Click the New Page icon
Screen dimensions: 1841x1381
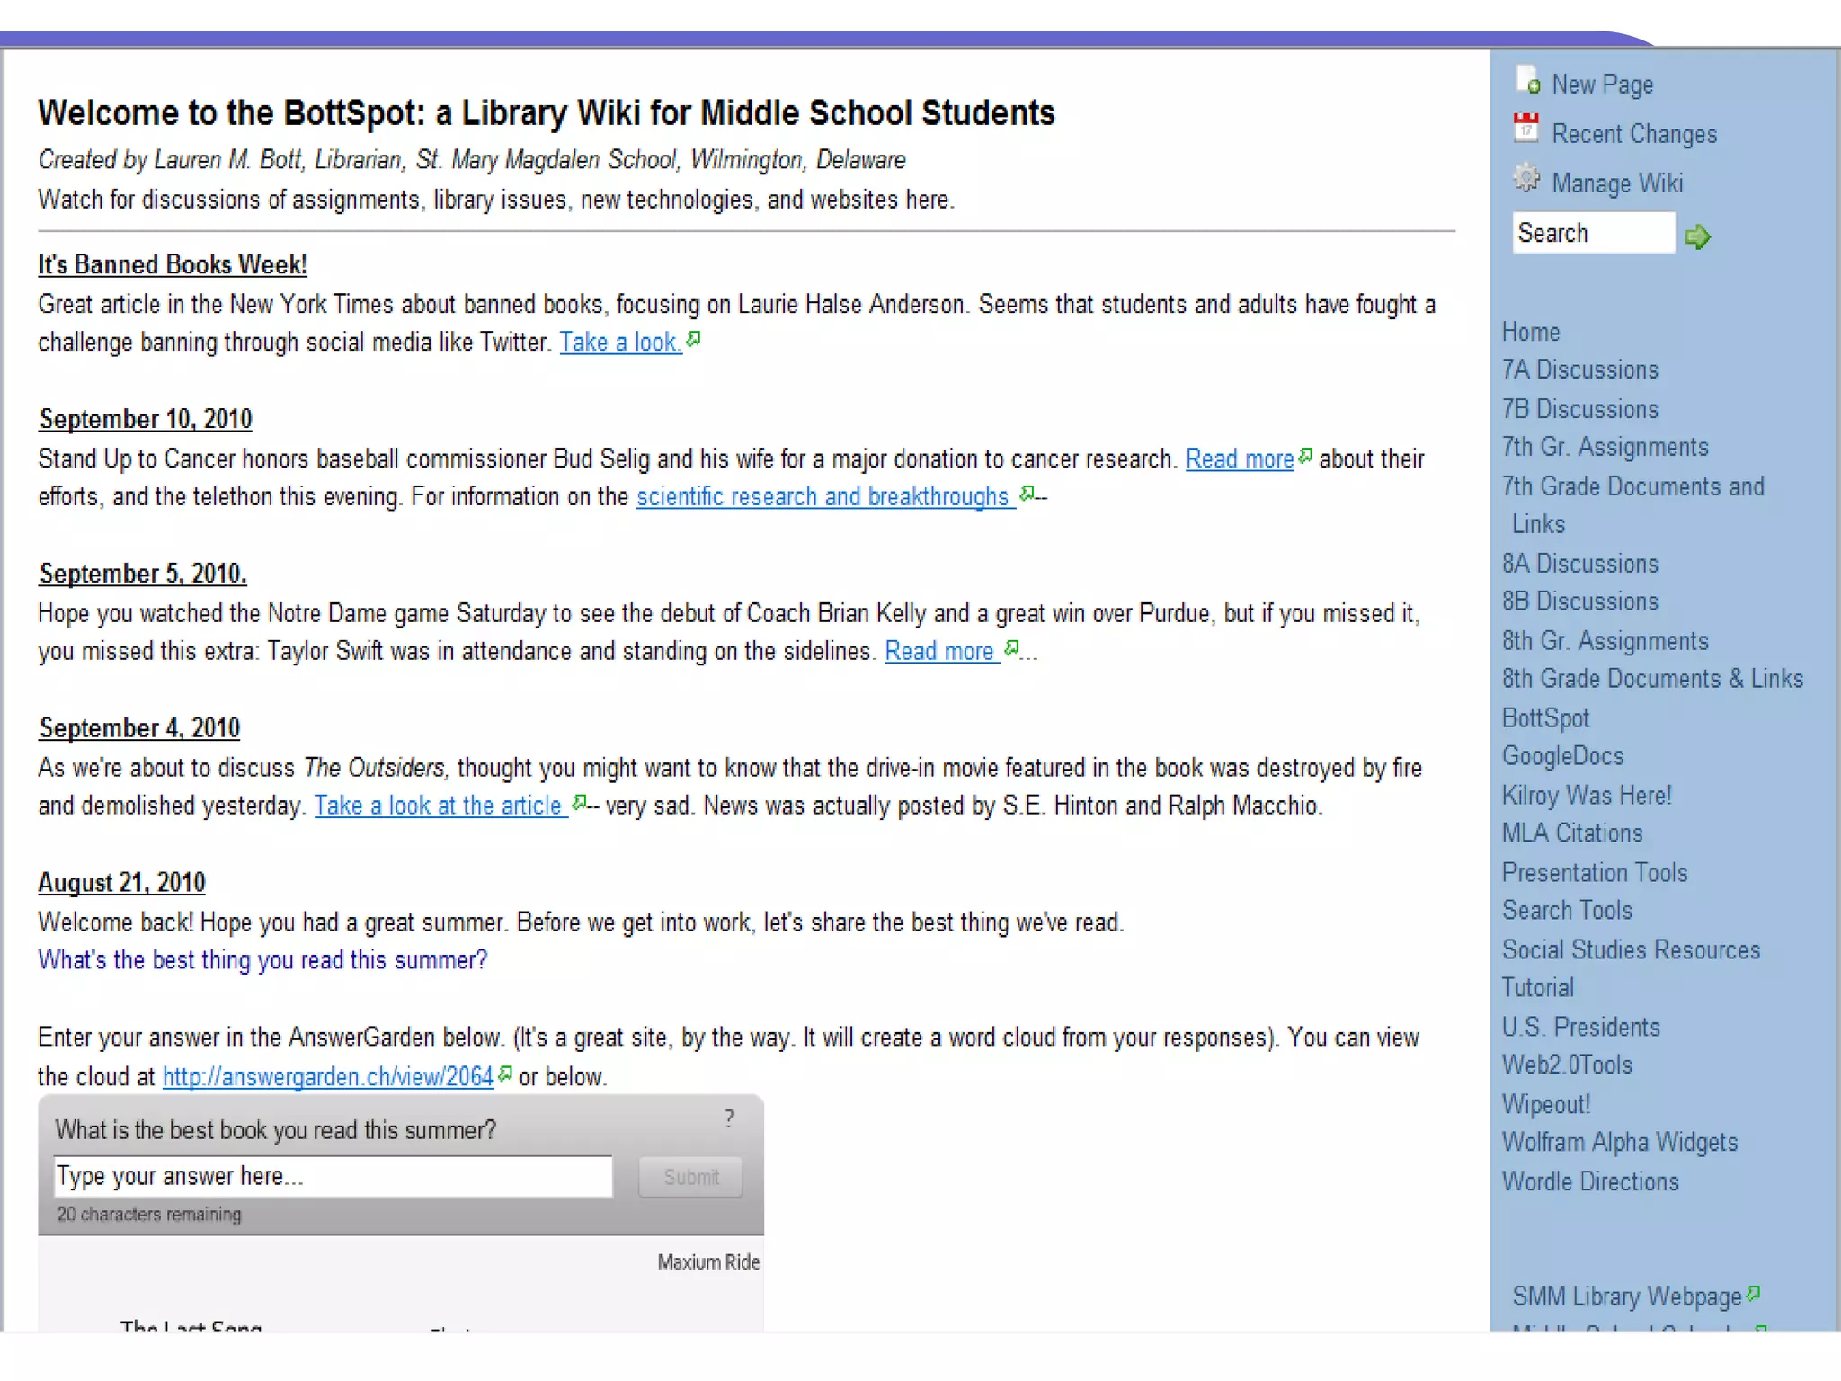pyautogui.click(x=1526, y=80)
